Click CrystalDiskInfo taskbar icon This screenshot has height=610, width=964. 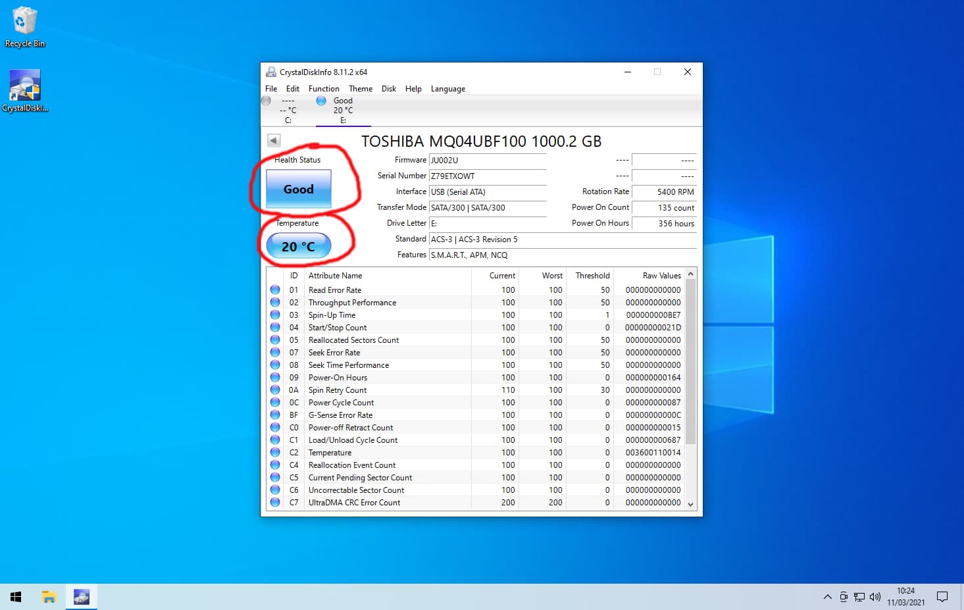pyautogui.click(x=82, y=597)
